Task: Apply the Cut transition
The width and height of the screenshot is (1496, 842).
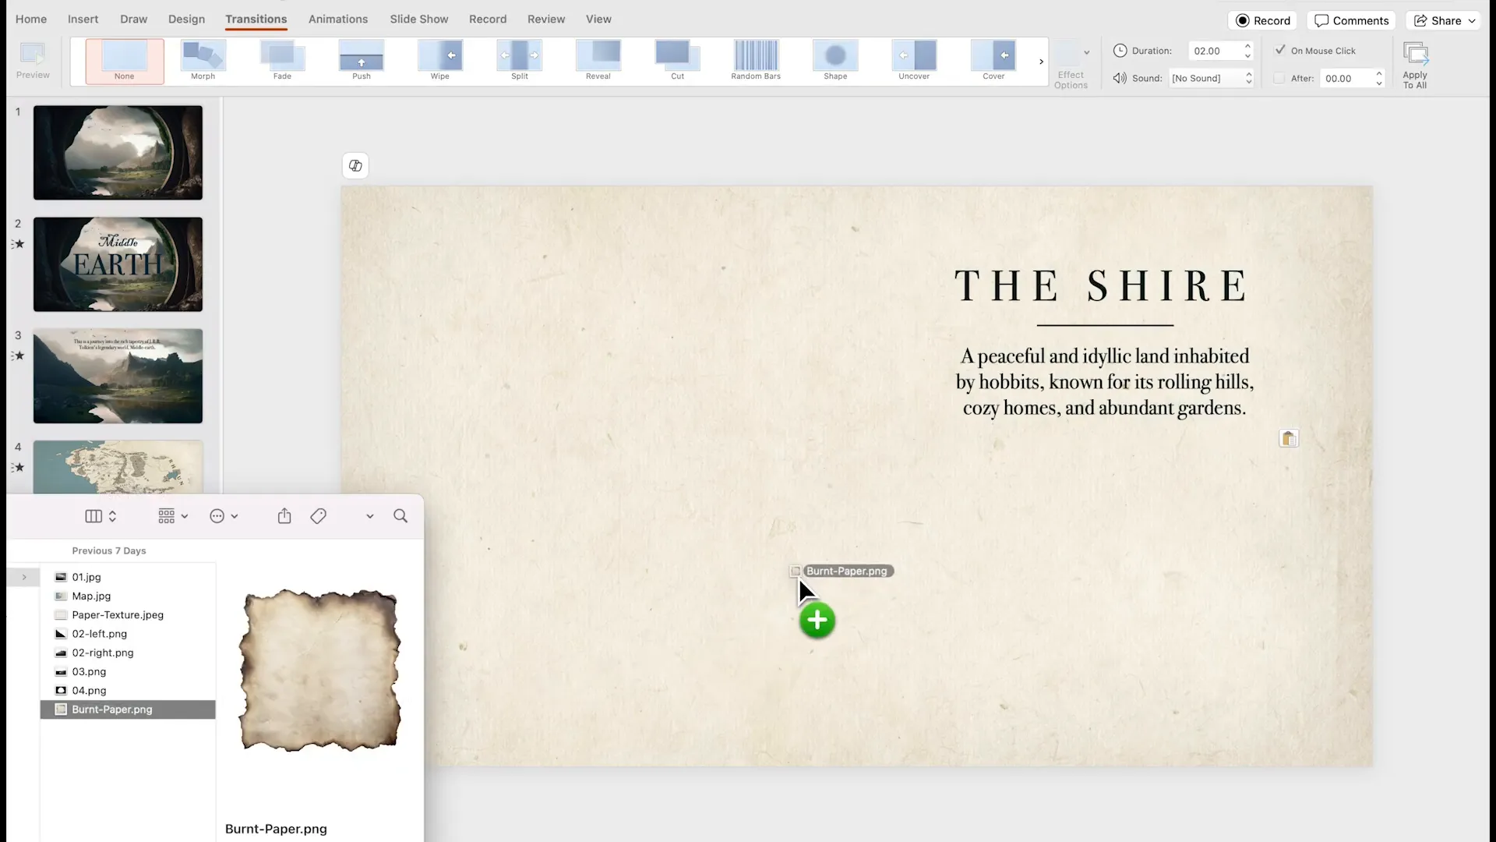Action: [x=678, y=61]
